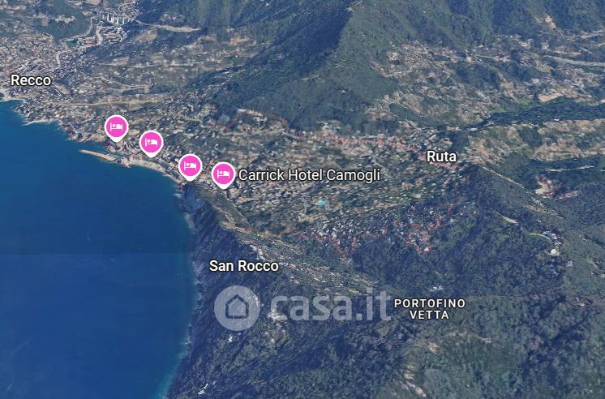The height and width of the screenshot is (399, 605).
Task: Select the Carrick Hotel Camogli bed pin
Action: point(223,175)
